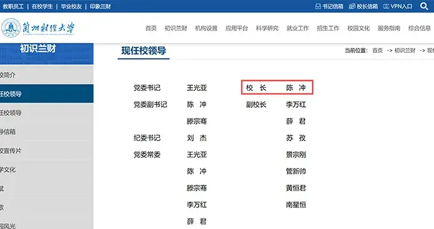The height and width of the screenshot is (229, 434).
Task: Click the 党委副书记 label
Action: click(150, 105)
